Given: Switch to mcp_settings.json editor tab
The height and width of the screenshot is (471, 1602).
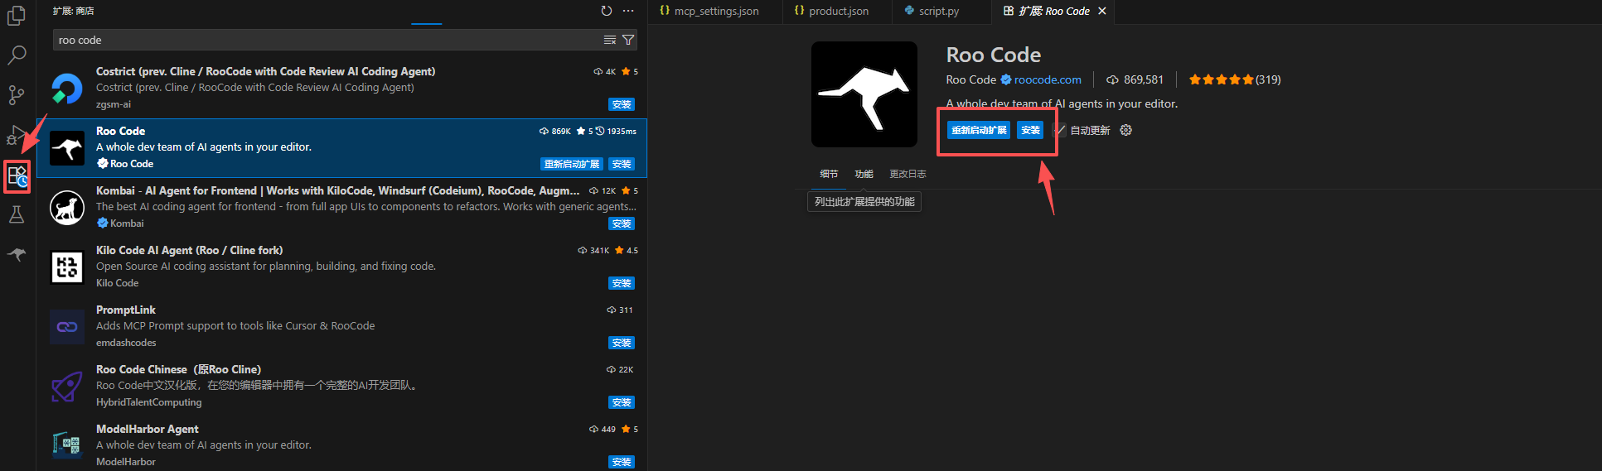Looking at the screenshot, I should pyautogui.click(x=716, y=11).
